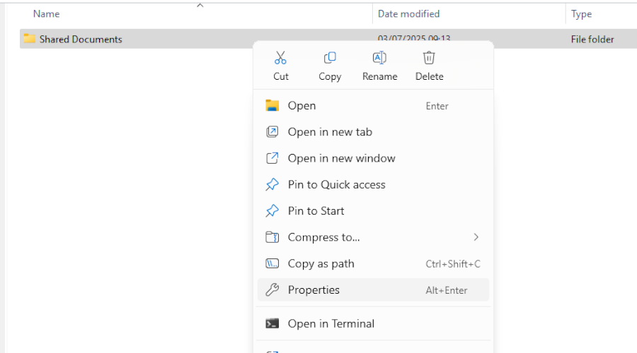Click the Pin to Start pin icon
The height and width of the screenshot is (353, 637).
click(272, 211)
